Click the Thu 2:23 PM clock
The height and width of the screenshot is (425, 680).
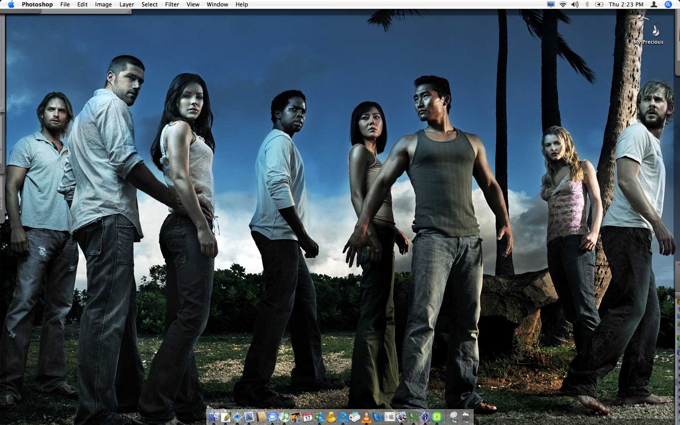(626, 4)
